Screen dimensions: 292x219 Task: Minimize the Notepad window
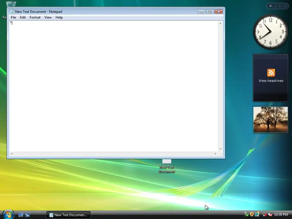pos(201,11)
